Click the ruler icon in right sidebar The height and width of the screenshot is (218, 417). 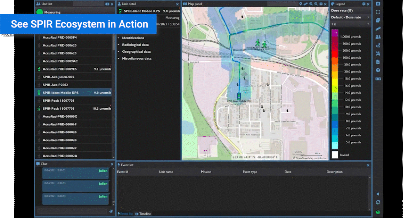click(378, 28)
